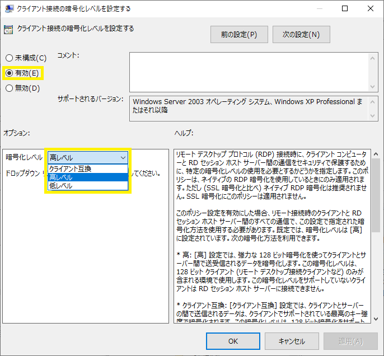
Task: Click the help pane scroll up arrow
Action: [x=376, y=154]
